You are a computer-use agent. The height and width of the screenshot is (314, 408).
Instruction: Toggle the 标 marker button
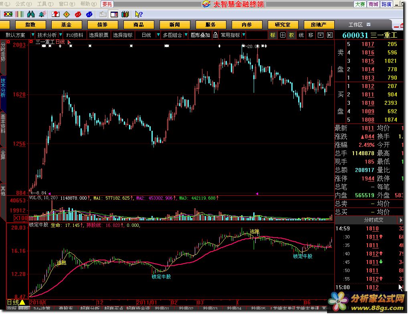(x=273, y=35)
